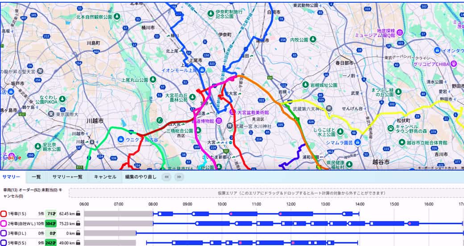The height and width of the screenshot is (246, 464).
Task: Click the purple color box for 3号車(3L)
Action: click(x=4, y=233)
